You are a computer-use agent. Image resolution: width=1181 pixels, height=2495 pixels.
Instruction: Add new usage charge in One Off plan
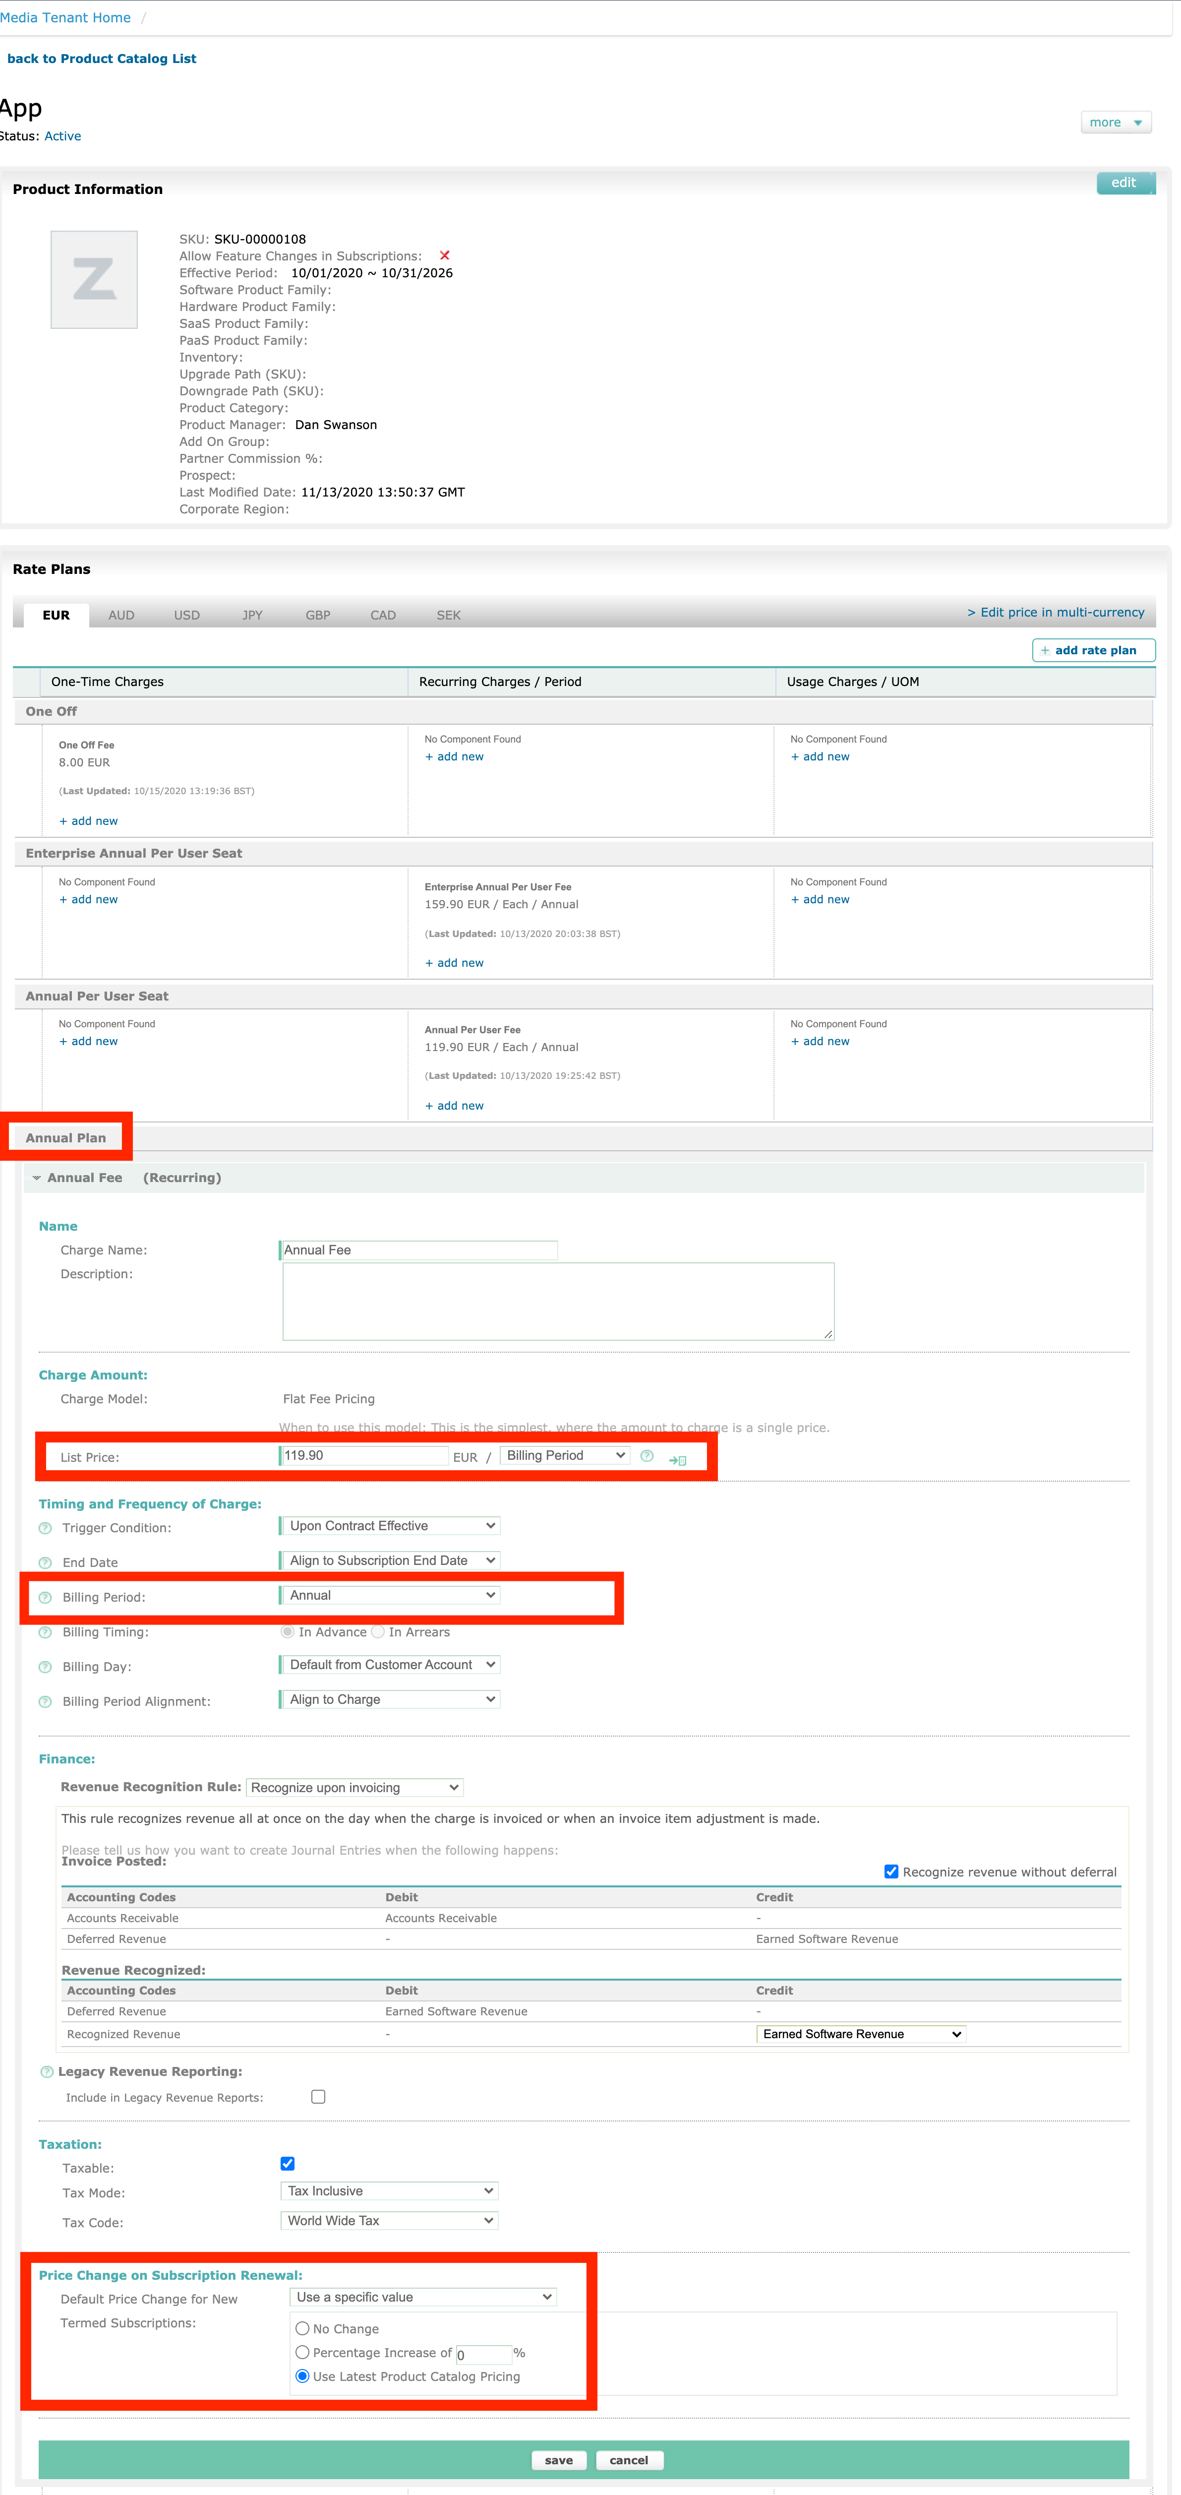pyautogui.click(x=820, y=757)
